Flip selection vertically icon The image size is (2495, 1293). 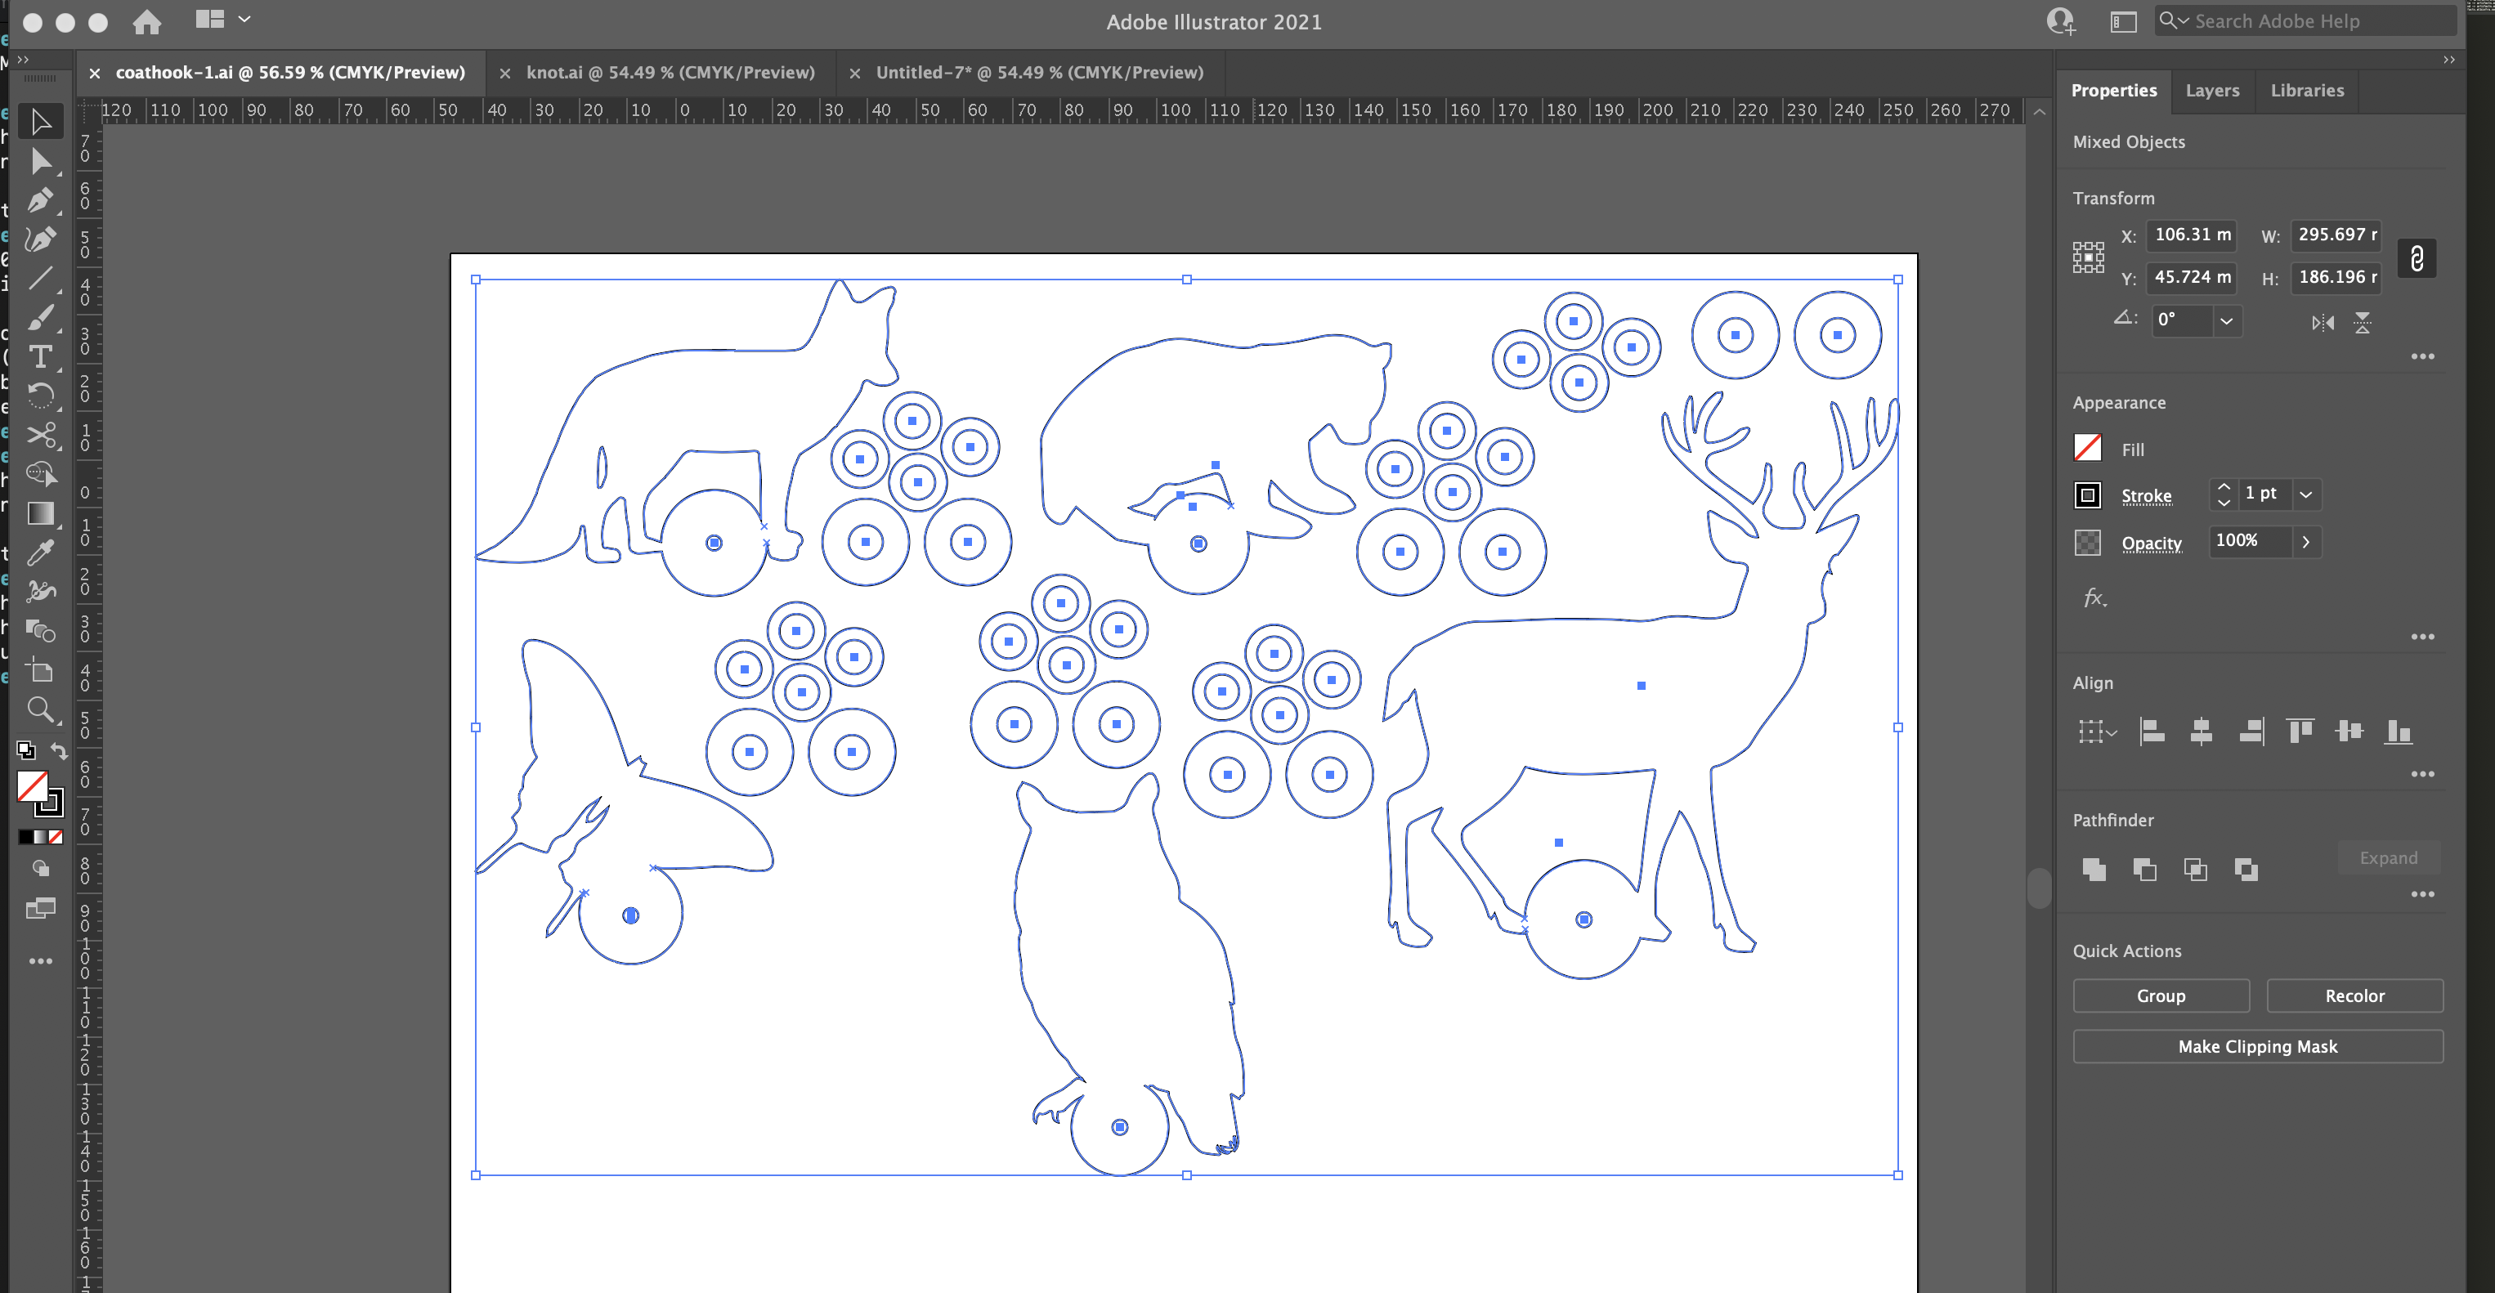tap(2363, 323)
